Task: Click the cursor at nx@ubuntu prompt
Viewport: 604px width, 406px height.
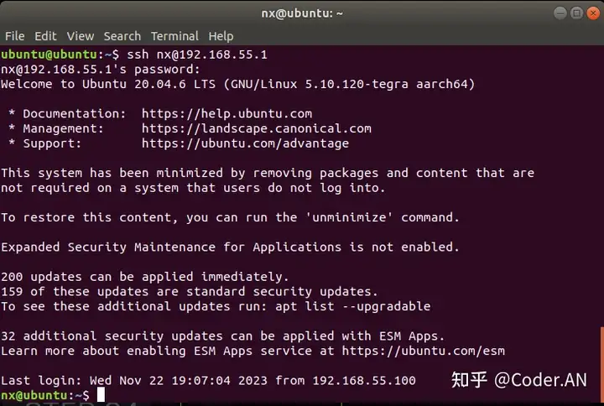Action: coord(101,395)
